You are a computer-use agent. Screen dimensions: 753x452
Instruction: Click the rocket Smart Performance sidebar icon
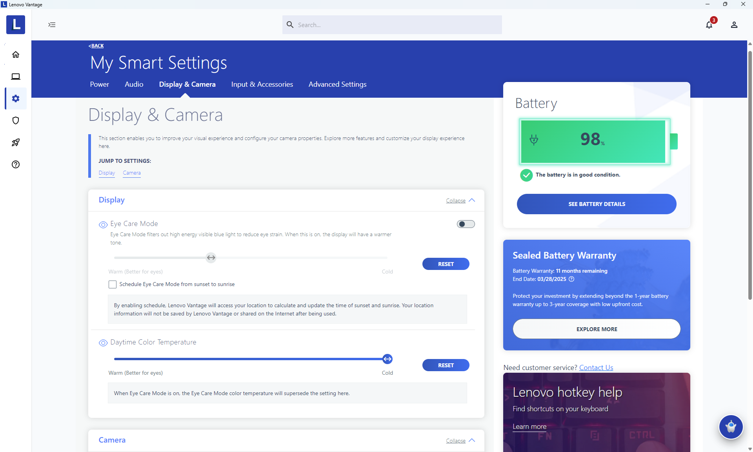16,142
